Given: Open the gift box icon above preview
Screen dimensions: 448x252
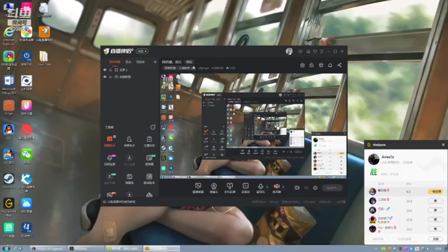Looking at the screenshot, I should pyautogui.click(x=302, y=65).
